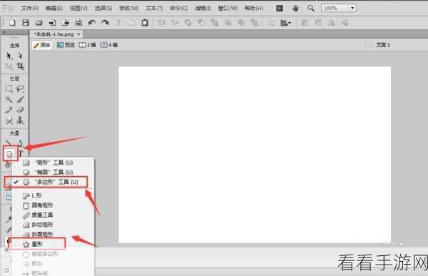Select the Rubber Stamp tool

(x=20, y=121)
